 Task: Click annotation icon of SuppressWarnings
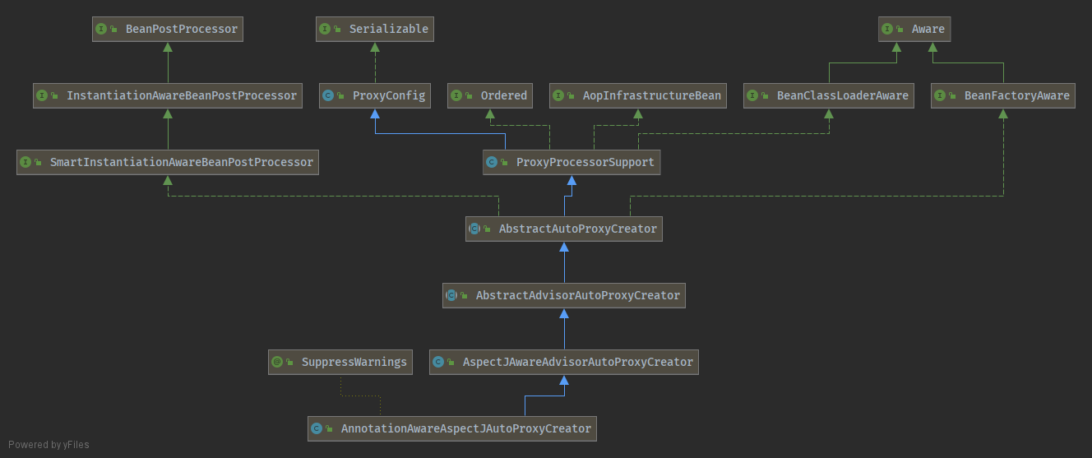click(278, 362)
